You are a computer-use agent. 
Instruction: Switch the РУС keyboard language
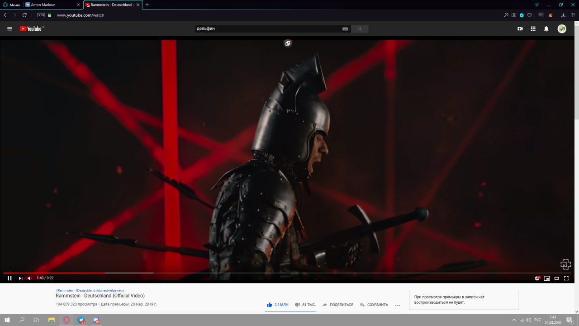(x=538, y=320)
